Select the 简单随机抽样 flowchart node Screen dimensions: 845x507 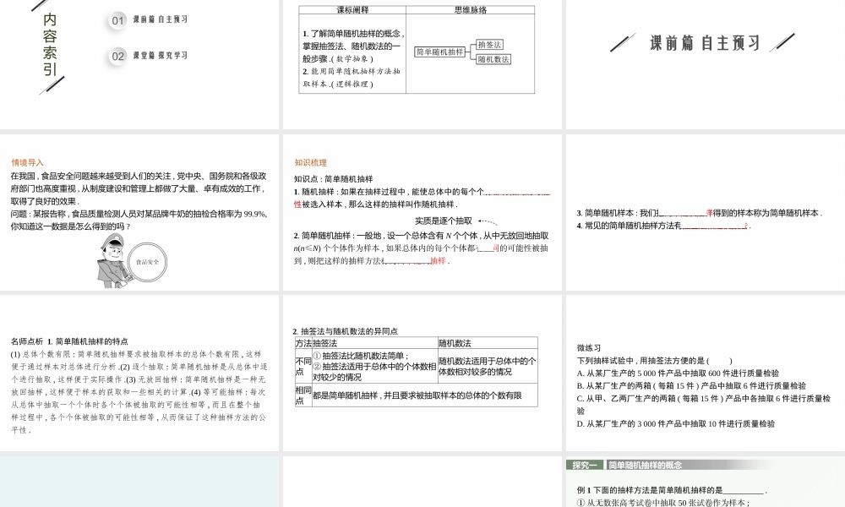(441, 52)
